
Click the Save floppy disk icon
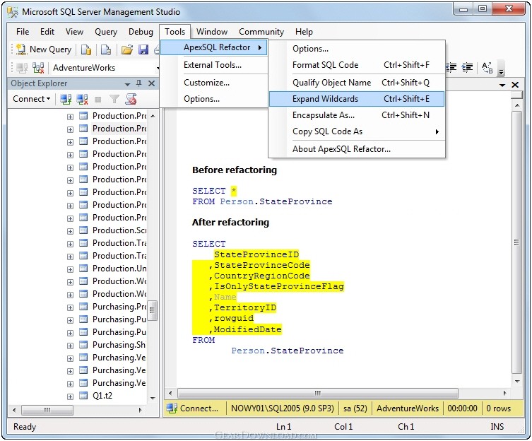pyautogui.click(x=143, y=50)
